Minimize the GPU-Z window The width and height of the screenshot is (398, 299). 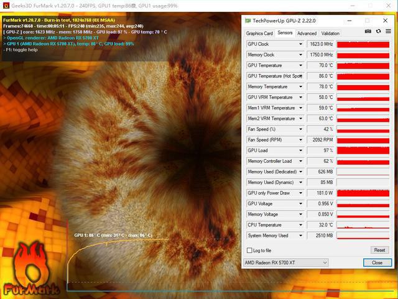(349, 21)
